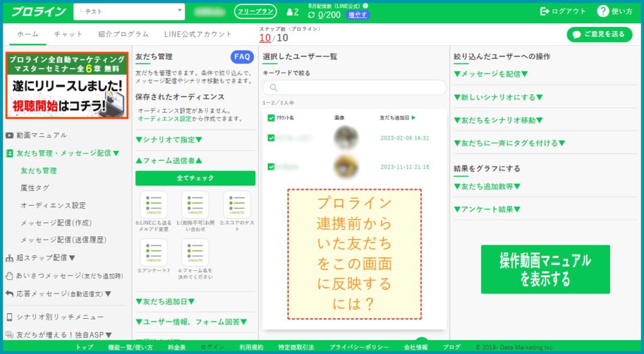Click the phone icon beside シナリオ別リッチメニュー
This screenshot has height=354, width=644.
tap(9, 317)
